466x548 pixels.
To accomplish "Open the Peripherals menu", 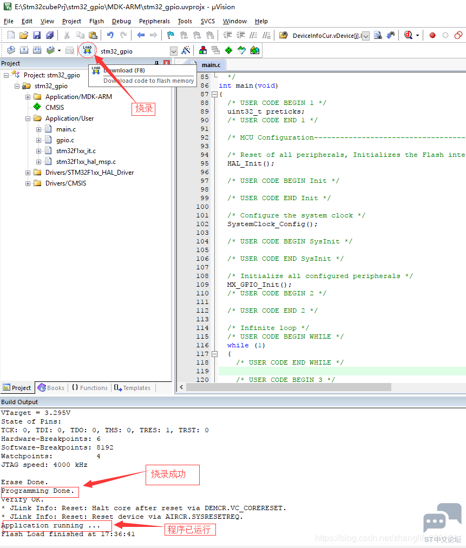I will [154, 21].
